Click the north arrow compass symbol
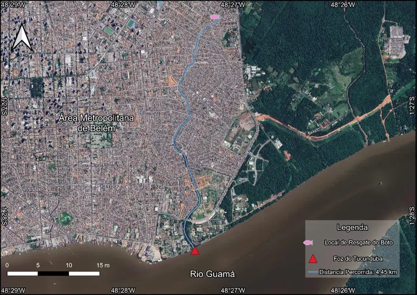417x295 pixels. coord(22,38)
